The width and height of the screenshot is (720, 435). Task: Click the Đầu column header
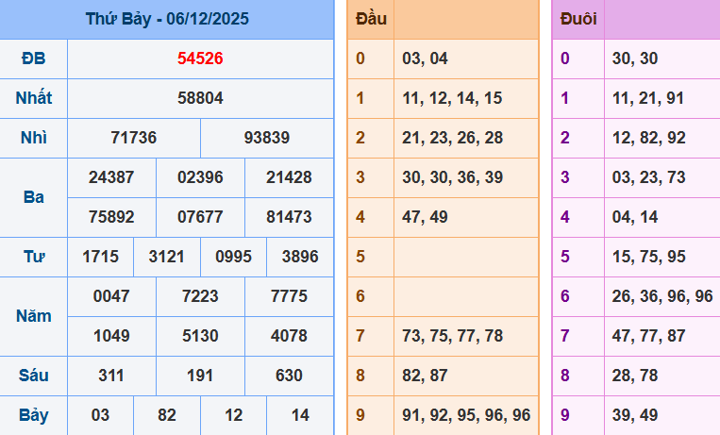(370, 19)
